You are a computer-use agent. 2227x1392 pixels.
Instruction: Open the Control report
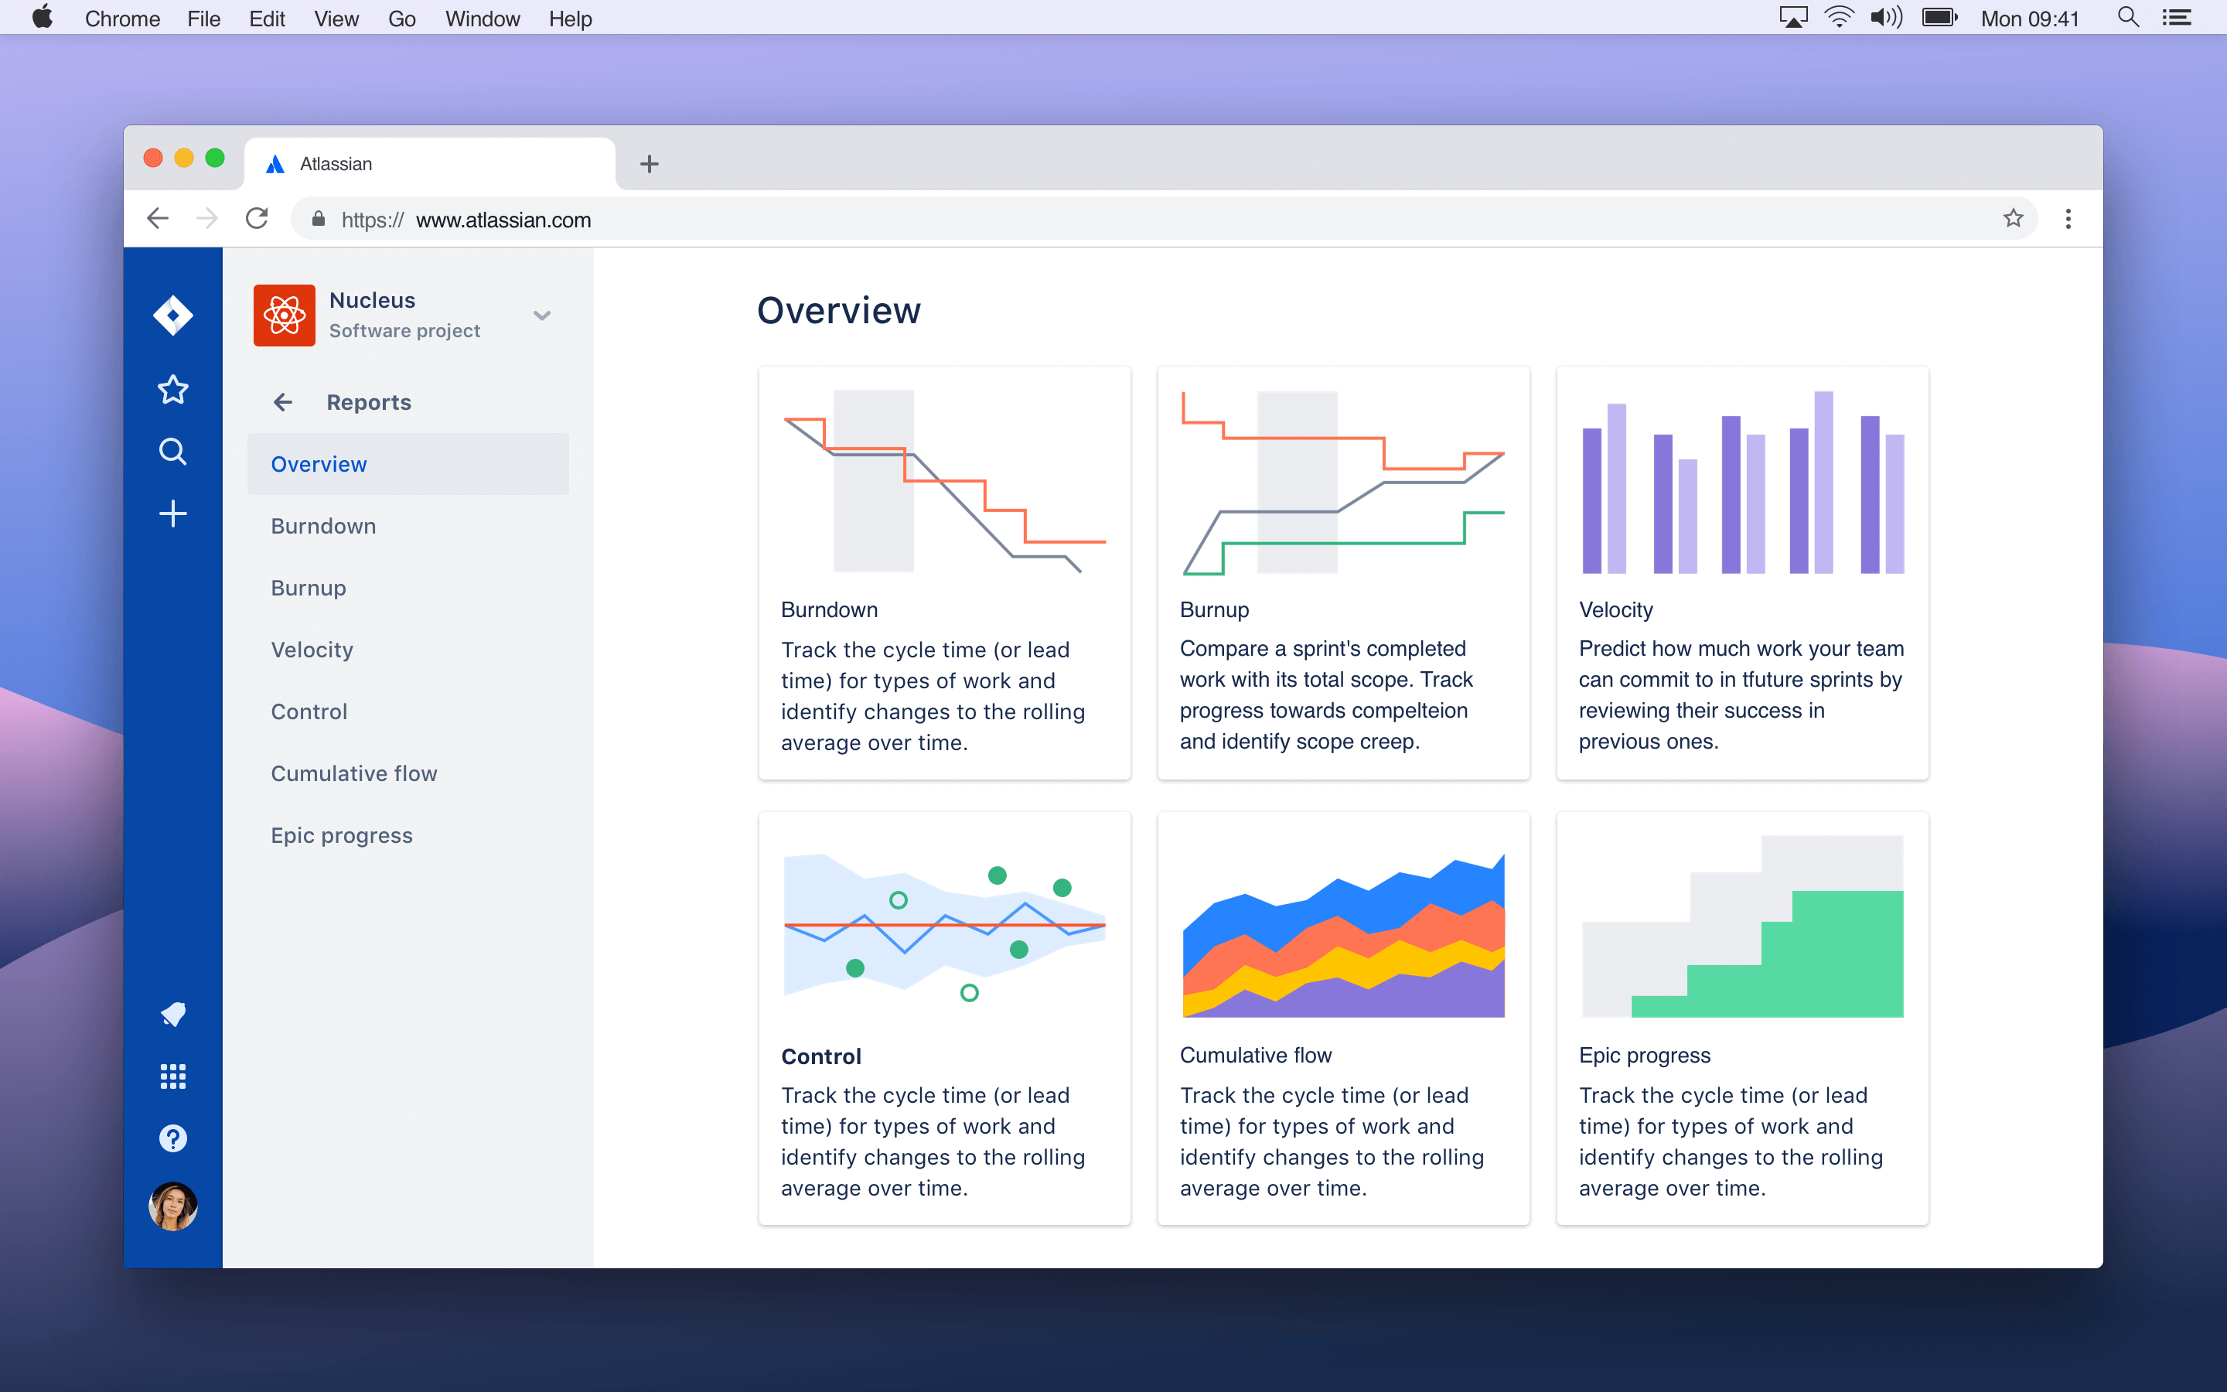pos(308,711)
